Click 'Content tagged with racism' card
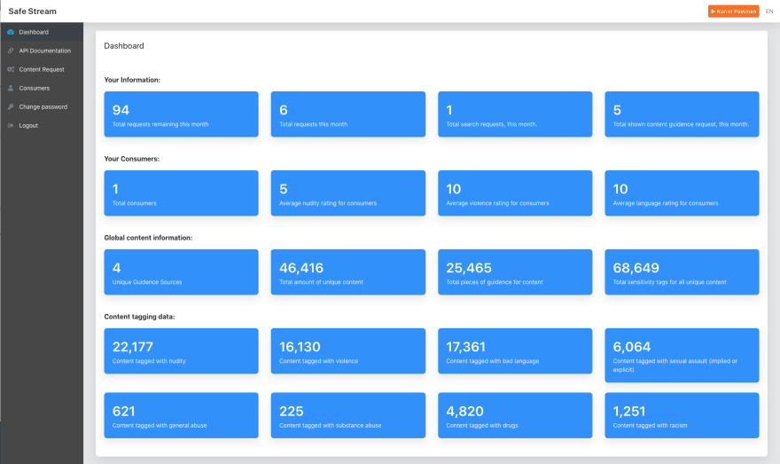780x464 pixels. coord(682,415)
